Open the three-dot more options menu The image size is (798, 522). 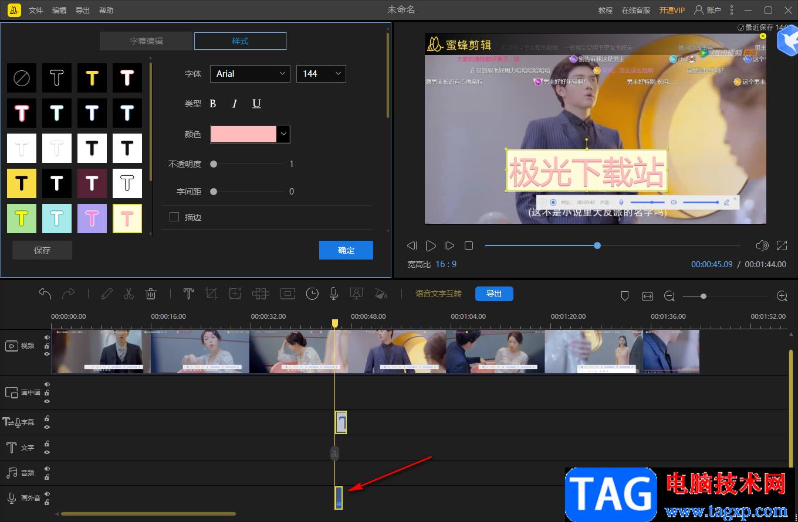click(x=731, y=10)
